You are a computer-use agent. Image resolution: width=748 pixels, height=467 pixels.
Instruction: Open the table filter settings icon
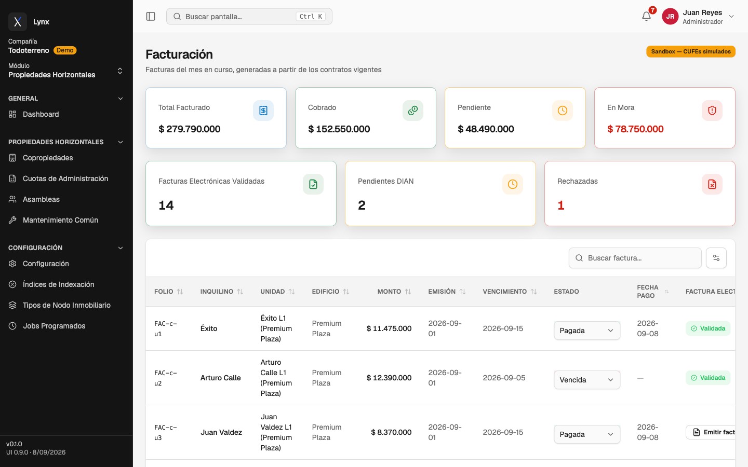(716, 258)
